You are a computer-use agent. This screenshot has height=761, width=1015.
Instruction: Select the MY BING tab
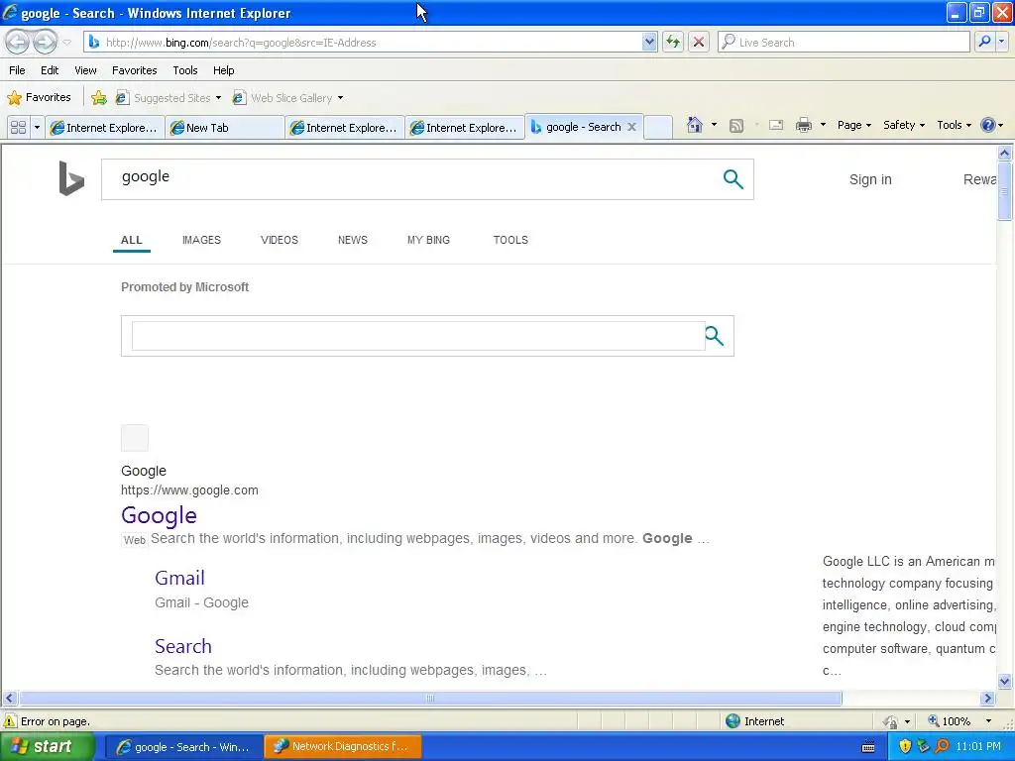428,240
